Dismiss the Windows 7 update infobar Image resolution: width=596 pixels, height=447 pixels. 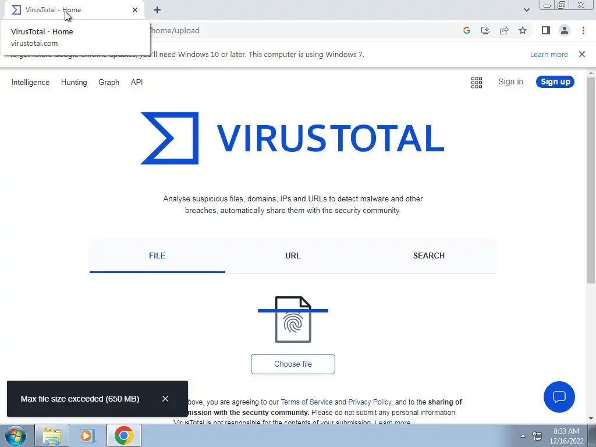coord(581,54)
